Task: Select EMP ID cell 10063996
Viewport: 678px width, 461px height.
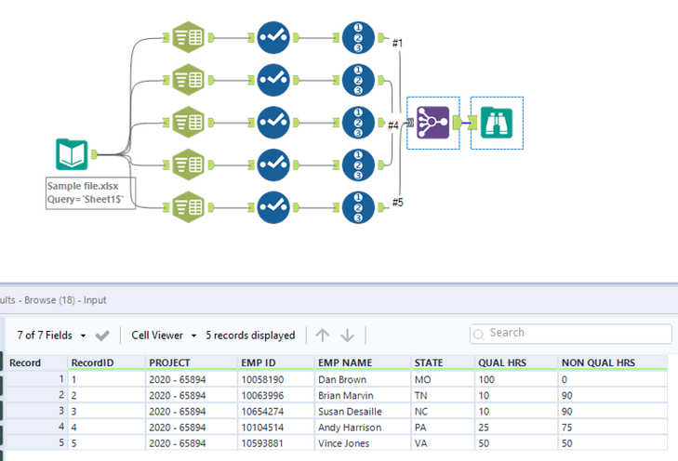Action: 276,395
